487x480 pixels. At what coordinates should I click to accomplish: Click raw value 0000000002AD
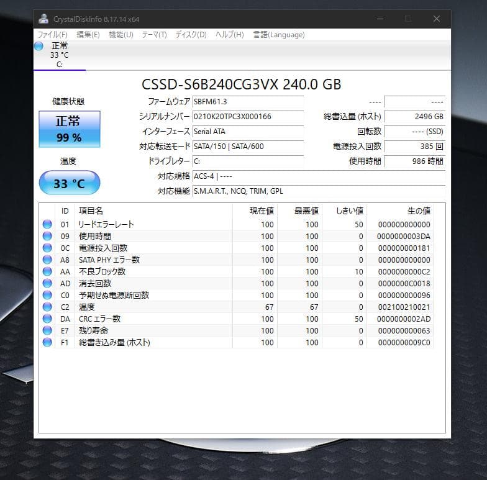(404, 319)
